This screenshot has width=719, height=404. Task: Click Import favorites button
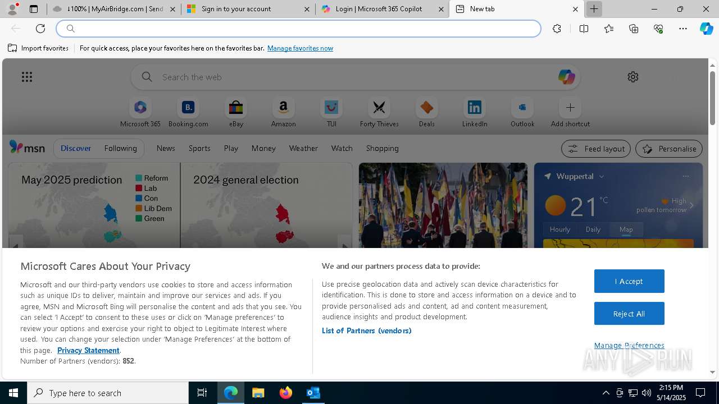pyautogui.click(x=38, y=48)
